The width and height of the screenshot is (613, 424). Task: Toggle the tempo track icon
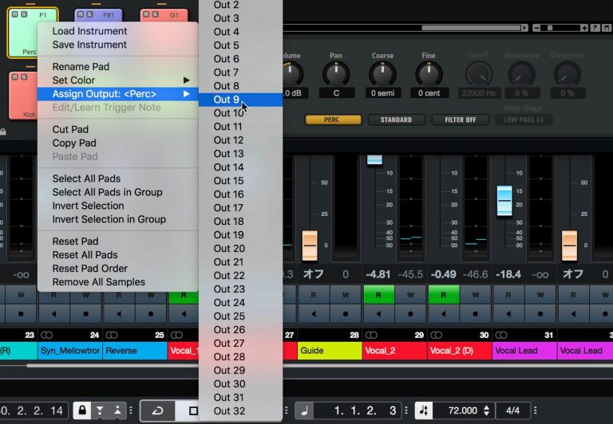point(424,410)
